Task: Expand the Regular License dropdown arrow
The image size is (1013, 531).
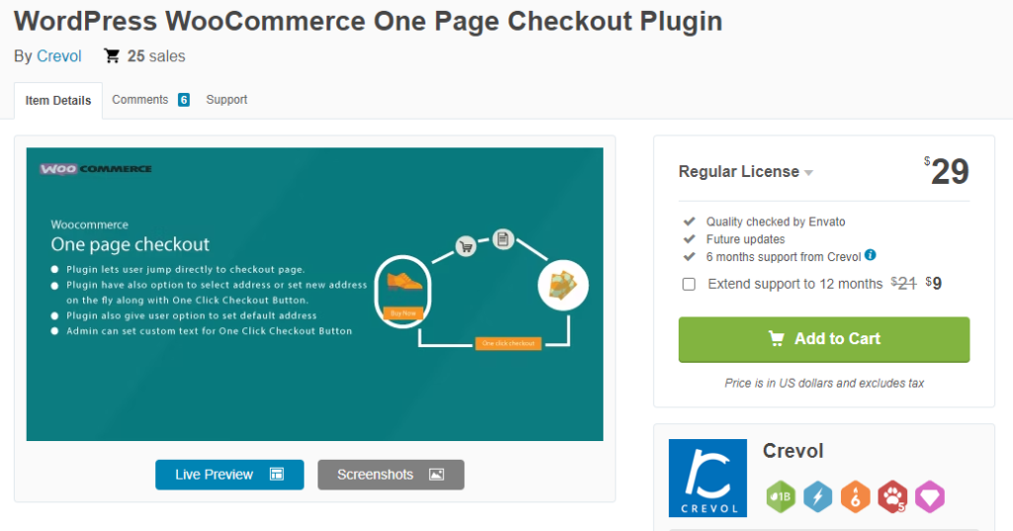Action: click(809, 173)
